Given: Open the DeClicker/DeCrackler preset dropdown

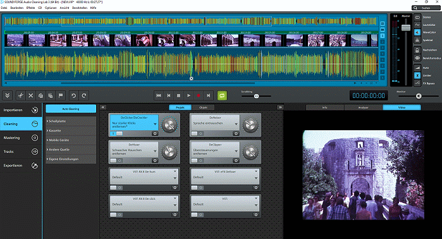Looking at the screenshot, I should (x=155, y=125).
